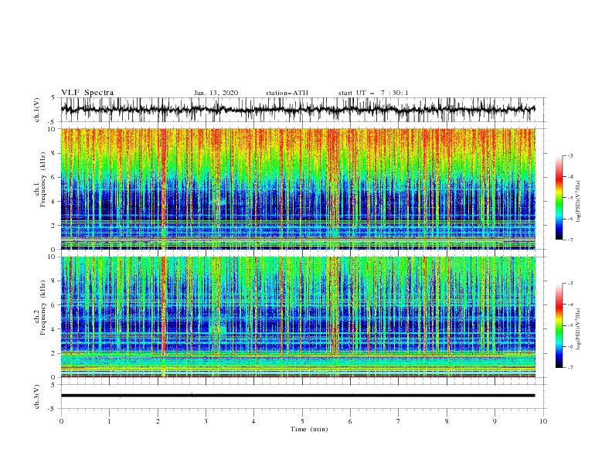Click the ch.2 spectrogram panel
Viewport: 612px width, 473px height.
point(297,317)
